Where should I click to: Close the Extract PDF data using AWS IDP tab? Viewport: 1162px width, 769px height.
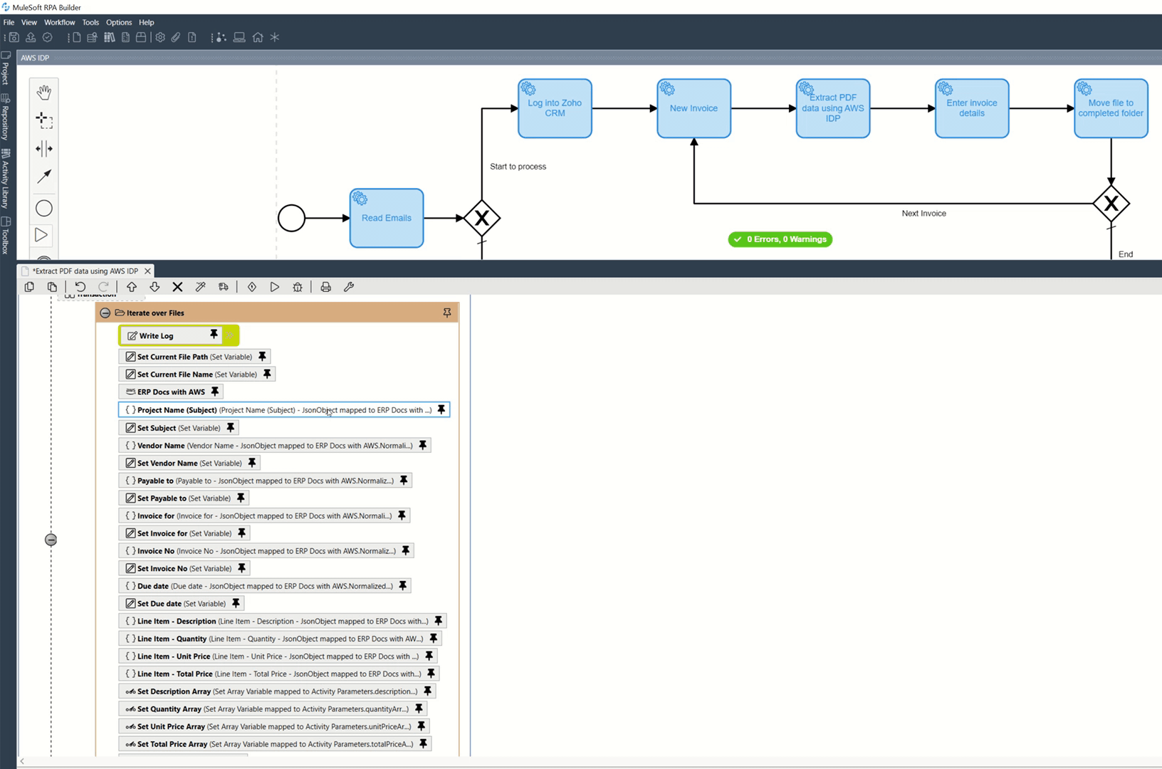147,271
